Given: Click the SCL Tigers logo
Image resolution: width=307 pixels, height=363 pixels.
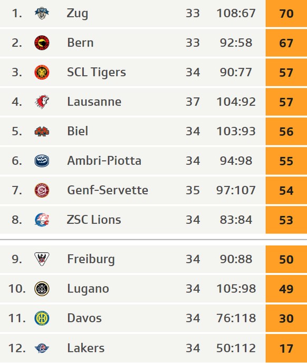Looking at the screenshot, I should [42, 72].
